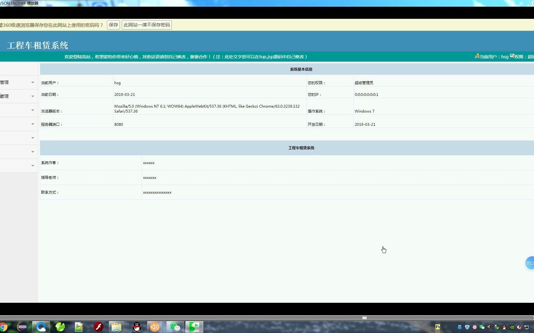Click the blue USB tray icon
This screenshot has width=534, height=333.
[460, 327]
